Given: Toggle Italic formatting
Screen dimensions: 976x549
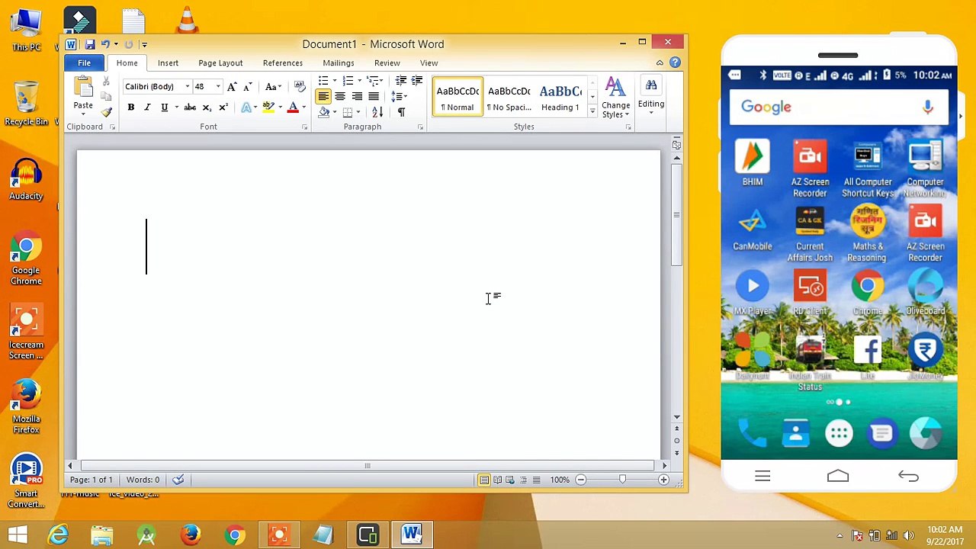Looking at the screenshot, I should click(147, 108).
